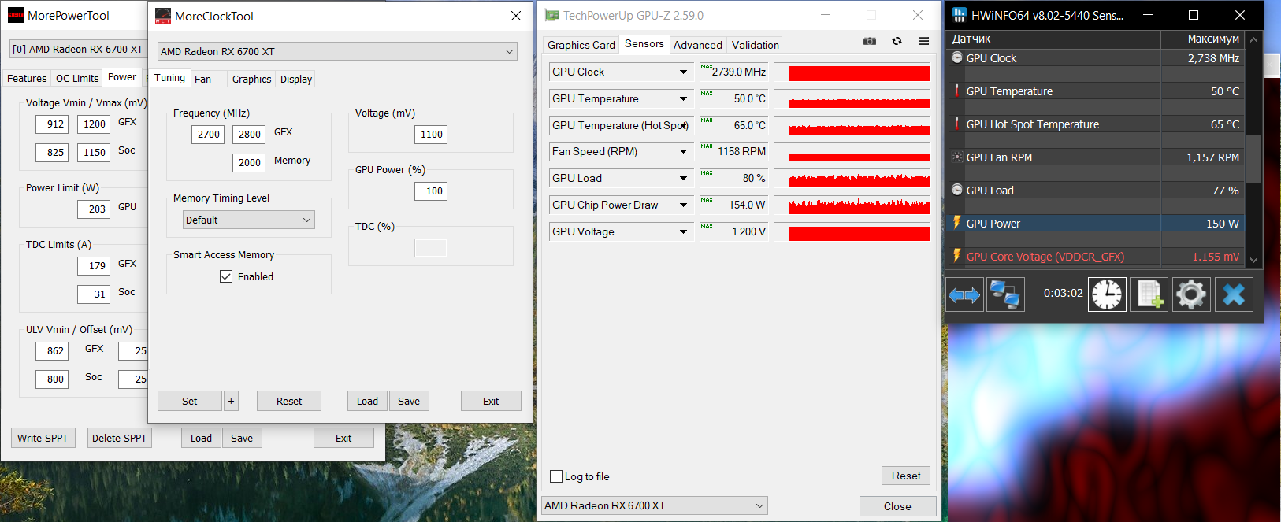
Task: Switch to OC Limits tab in MorePowerTool
Action: point(77,78)
